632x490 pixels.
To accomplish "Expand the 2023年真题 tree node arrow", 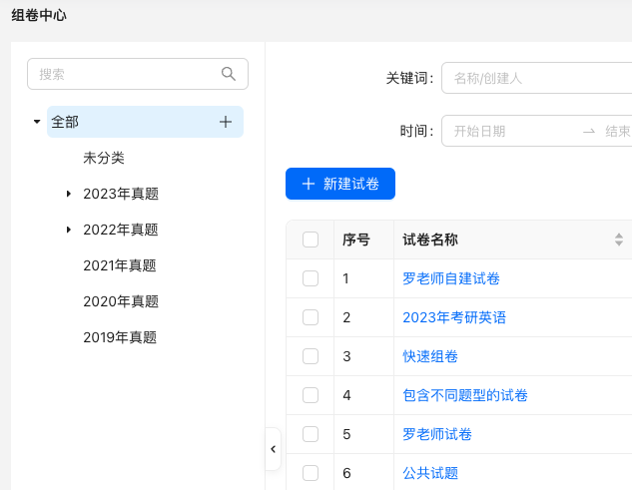I will point(69,194).
